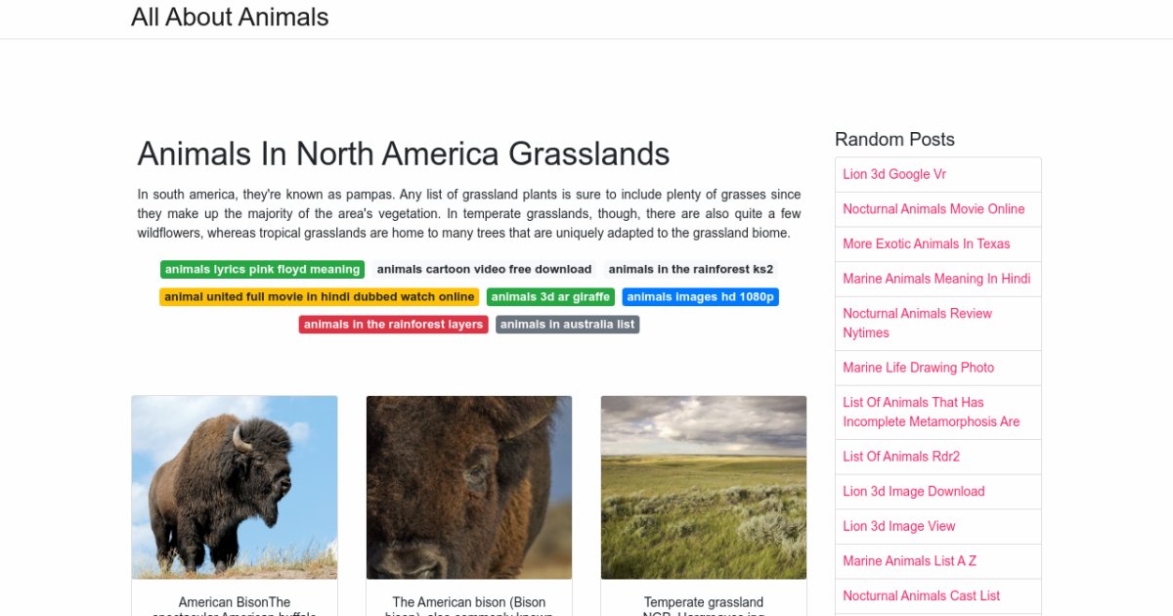Go to 'Nocturnal Animals Movie Online' post
This screenshot has height=616, width=1173.
pos(934,209)
